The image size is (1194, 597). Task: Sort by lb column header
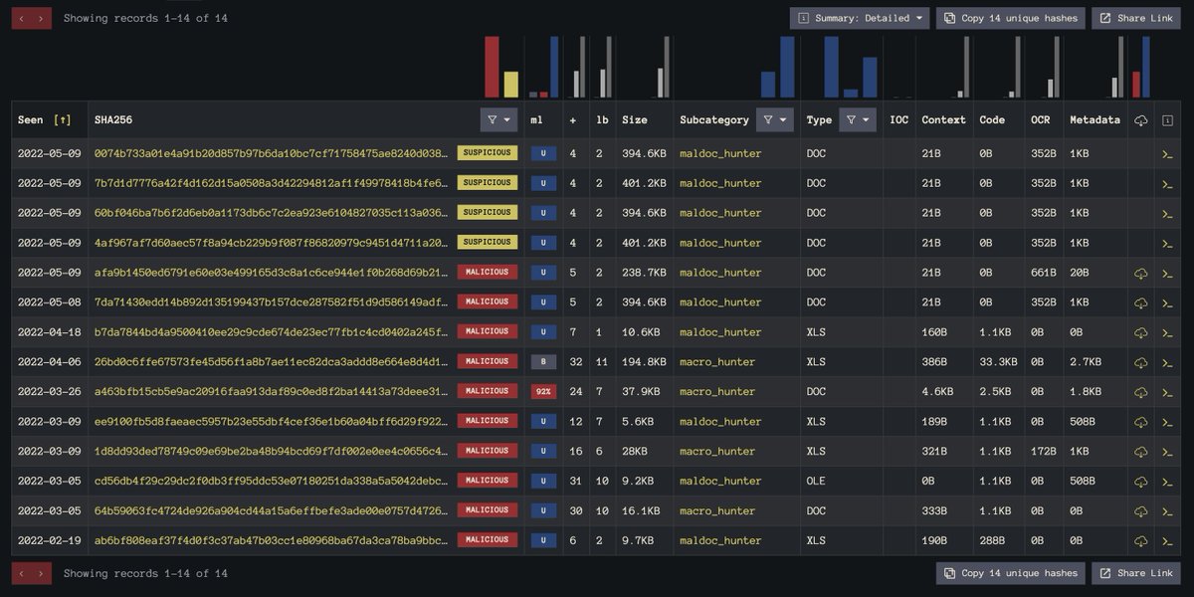[x=602, y=120]
